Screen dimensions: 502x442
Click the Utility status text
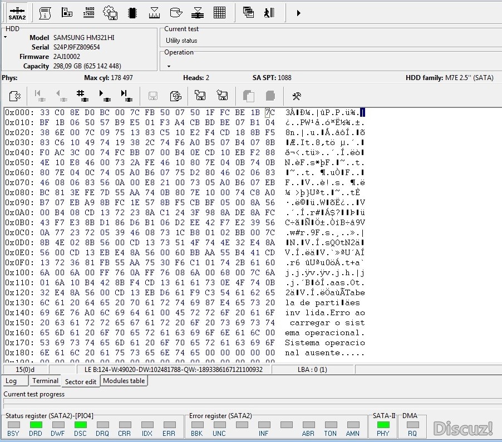pyautogui.click(x=181, y=41)
